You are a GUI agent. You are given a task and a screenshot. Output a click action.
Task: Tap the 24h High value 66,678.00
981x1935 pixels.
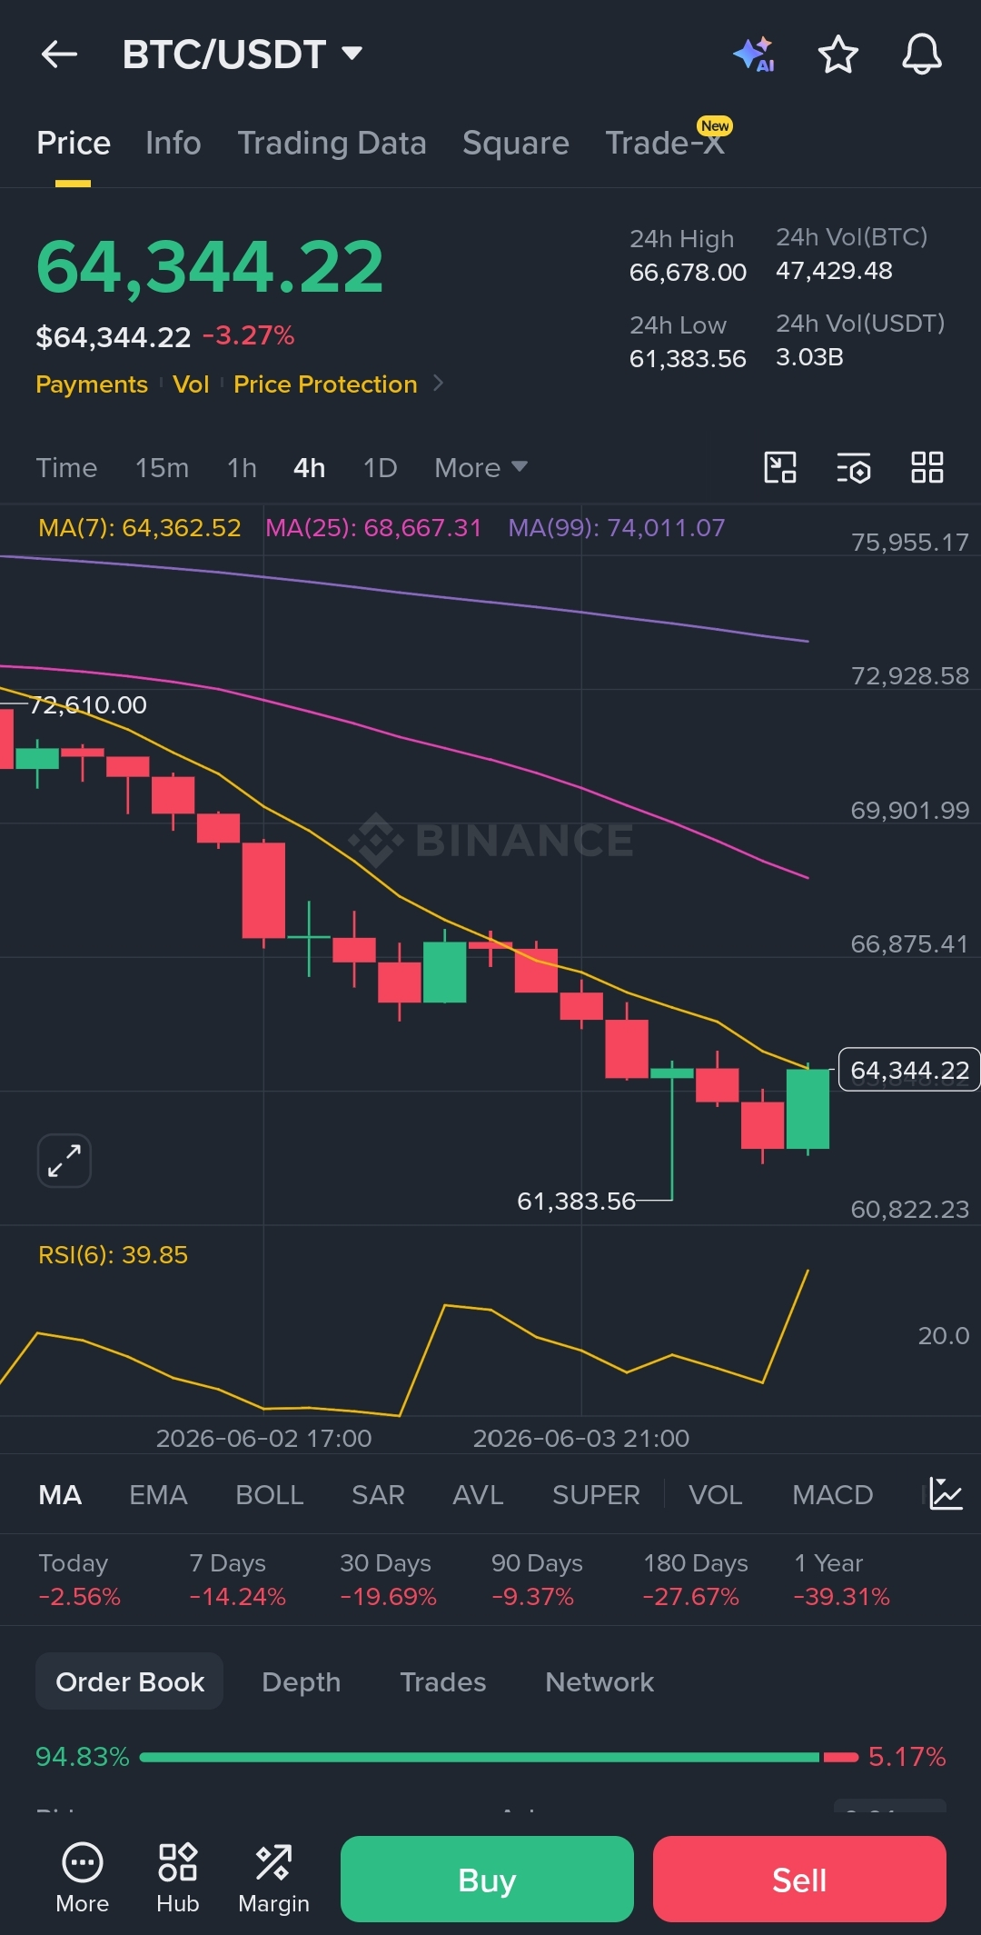tap(688, 272)
